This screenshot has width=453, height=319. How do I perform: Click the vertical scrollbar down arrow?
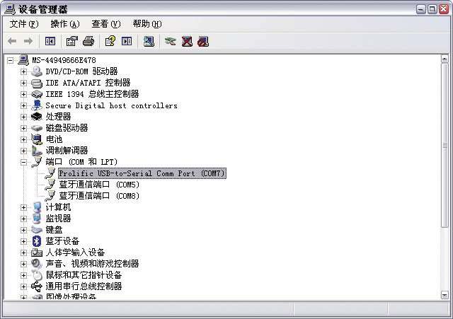[445, 295]
